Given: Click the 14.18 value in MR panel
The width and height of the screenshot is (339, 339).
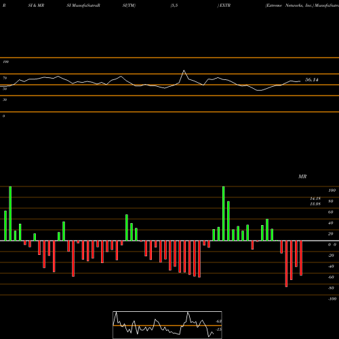Looking at the screenshot, I should [315, 199].
